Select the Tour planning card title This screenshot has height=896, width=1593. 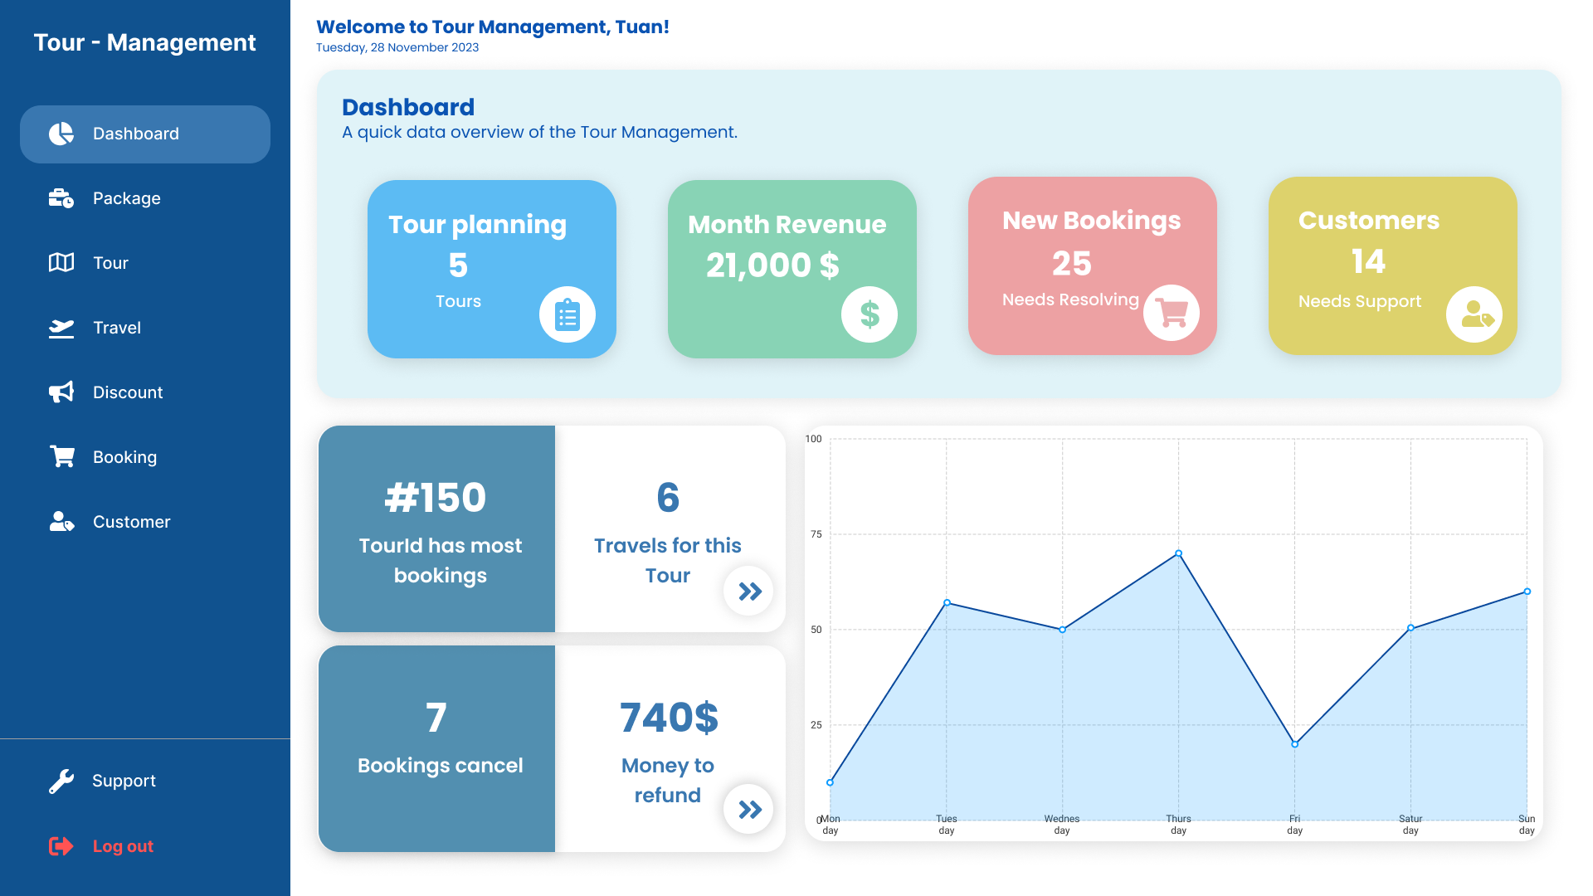point(477,224)
